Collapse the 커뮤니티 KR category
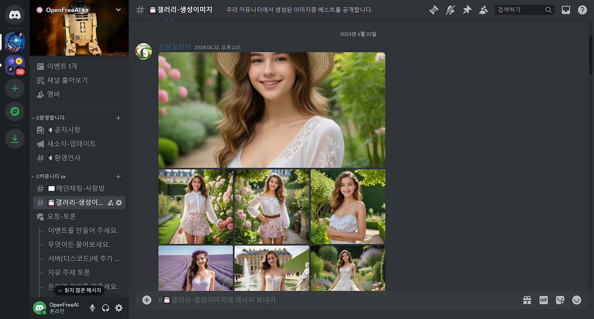Screen dimensions: 594x319 pyautogui.click(x=49, y=176)
